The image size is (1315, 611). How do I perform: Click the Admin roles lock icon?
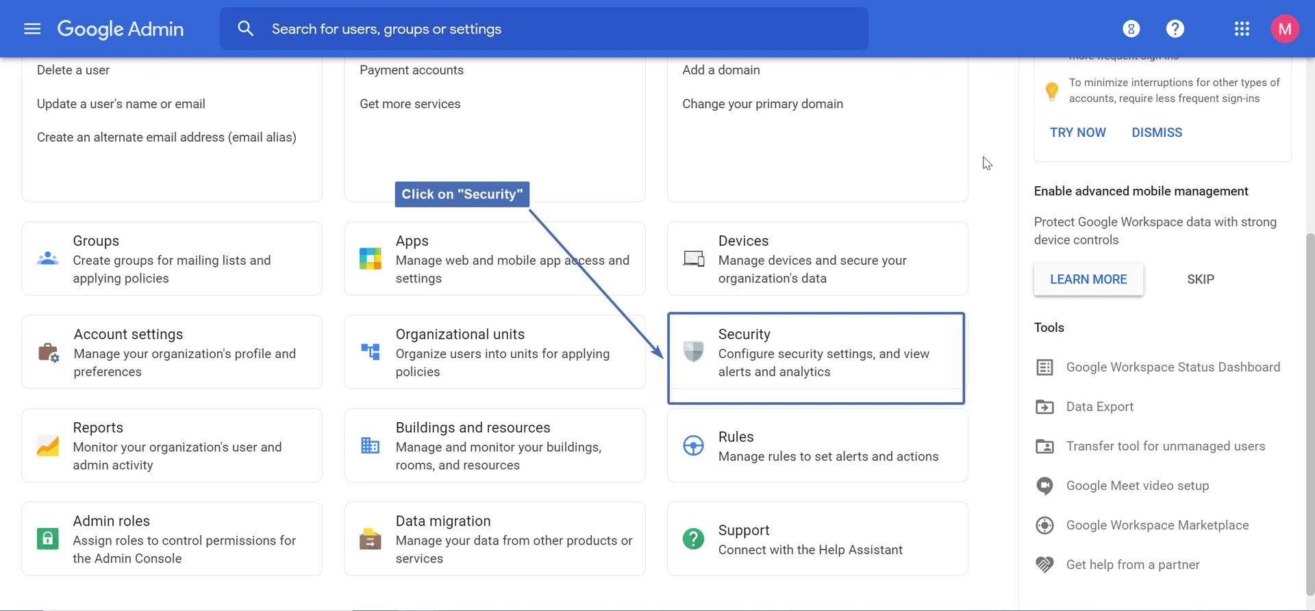tap(47, 539)
